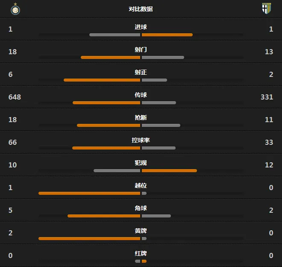Click the Inter Milan team crest
282x267 pixels.
click(15, 9)
